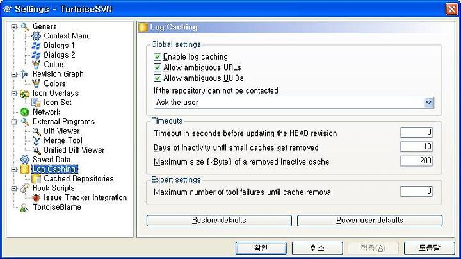The width and height of the screenshot is (461, 259).
Task: Click the gear icon beside Context Menu
Action: point(36,36)
